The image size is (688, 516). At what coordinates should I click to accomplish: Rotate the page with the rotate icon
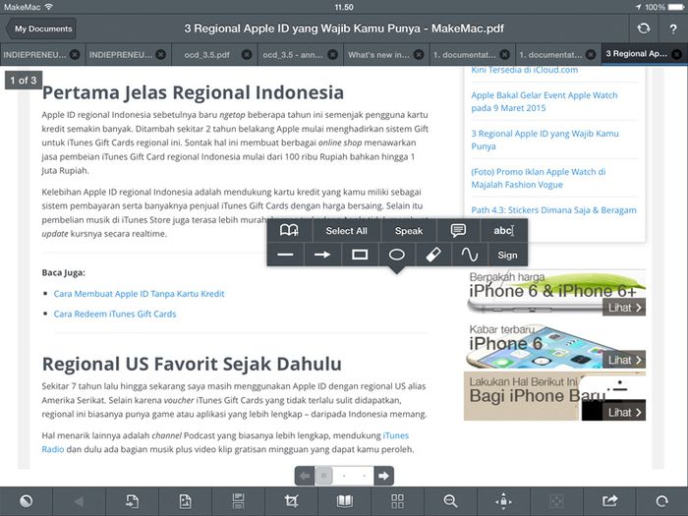coord(662,501)
